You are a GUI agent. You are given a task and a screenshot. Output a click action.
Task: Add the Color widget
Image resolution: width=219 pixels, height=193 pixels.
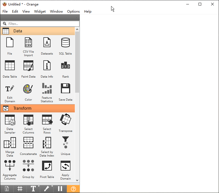click(28, 92)
